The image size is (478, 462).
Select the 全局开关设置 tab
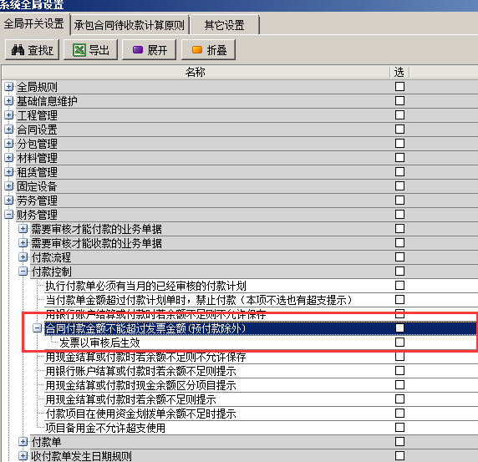click(33, 23)
